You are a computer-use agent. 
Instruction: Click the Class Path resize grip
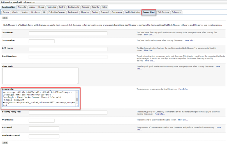point(77,83)
